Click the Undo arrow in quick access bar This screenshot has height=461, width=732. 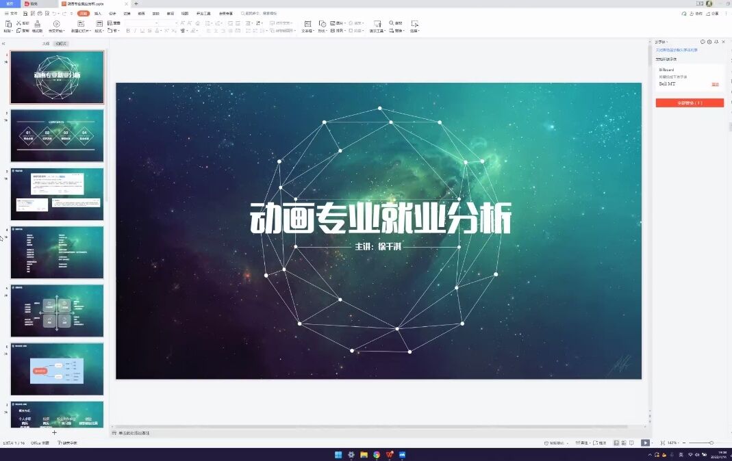(x=55, y=13)
